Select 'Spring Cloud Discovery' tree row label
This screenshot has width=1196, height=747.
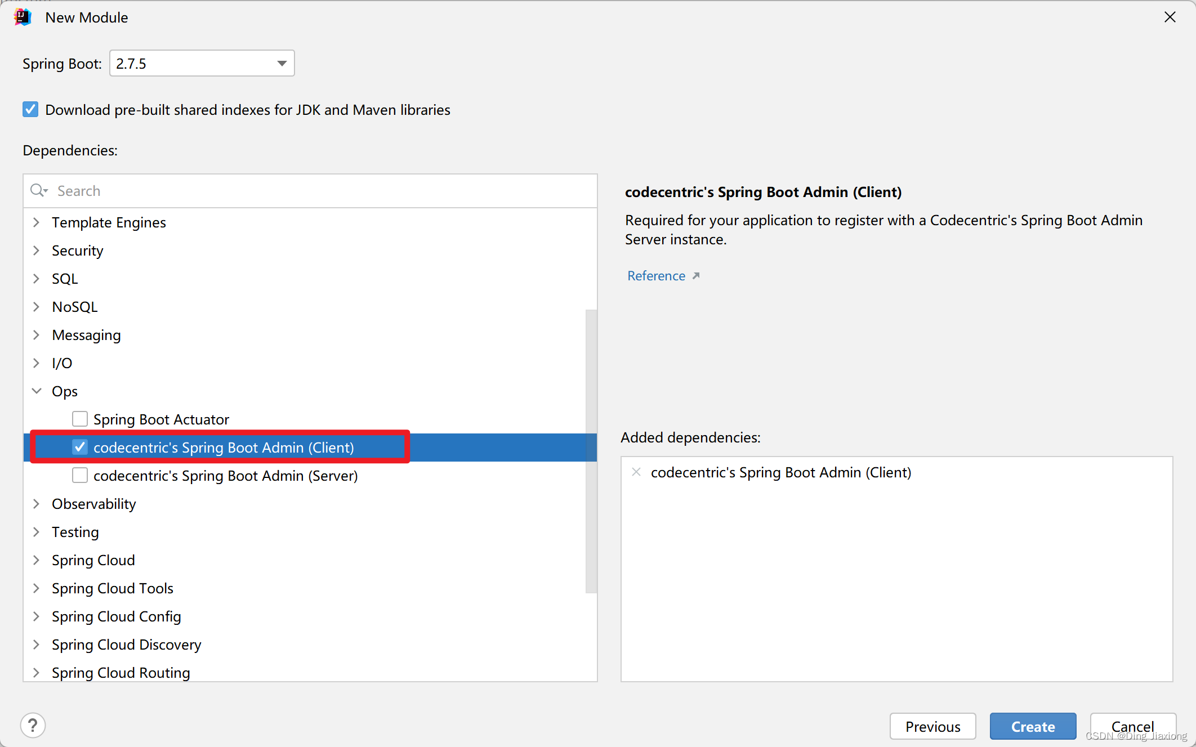[x=127, y=645]
